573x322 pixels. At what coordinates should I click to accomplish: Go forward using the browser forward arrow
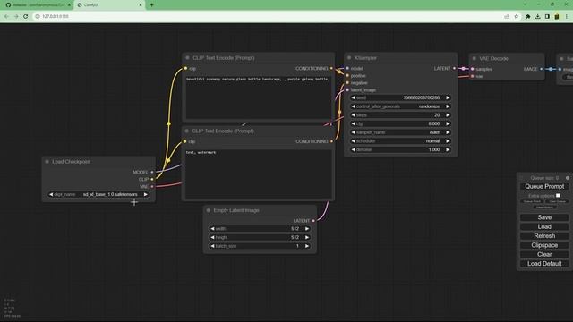point(16,16)
